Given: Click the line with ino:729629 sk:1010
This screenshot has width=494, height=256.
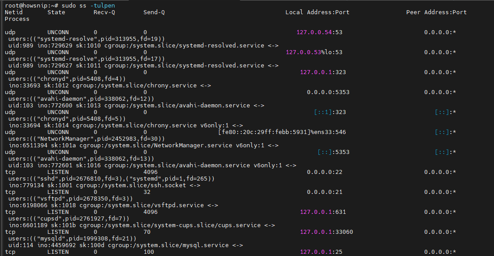Looking at the screenshot, I should coord(143,46).
